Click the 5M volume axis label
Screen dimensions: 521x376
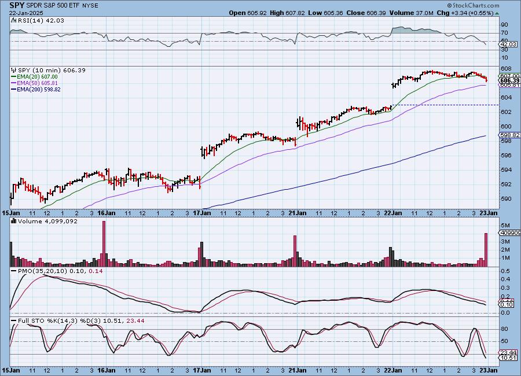coord(505,225)
